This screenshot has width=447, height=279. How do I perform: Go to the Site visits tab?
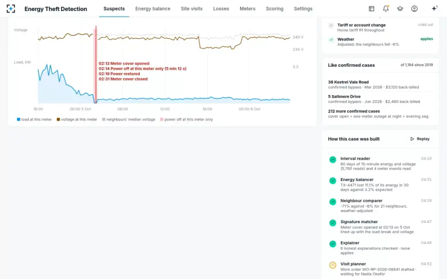click(x=192, y=9)
